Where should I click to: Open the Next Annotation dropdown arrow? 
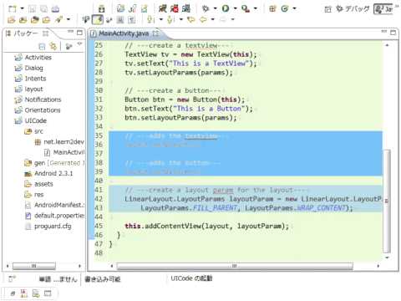161,19
